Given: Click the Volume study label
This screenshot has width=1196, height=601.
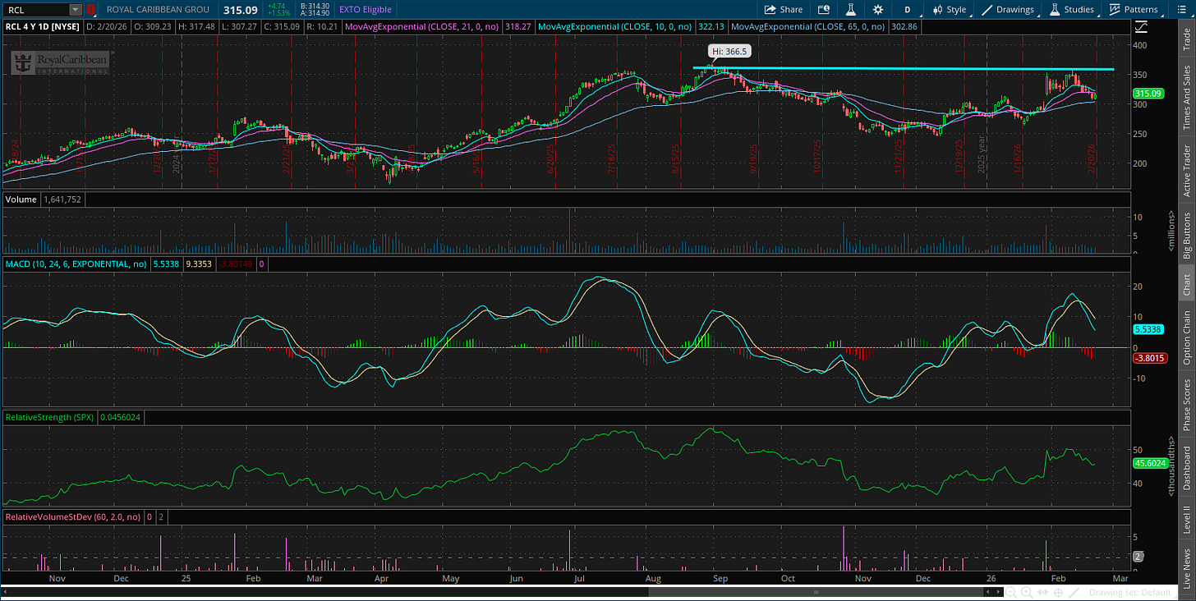Looking at the screenshot, I should (x=21, y=198).
